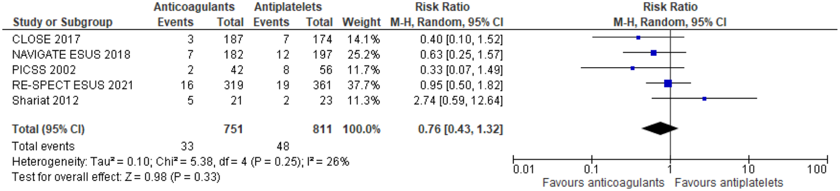Click the black diamond pooled effect marker
Viewport: 840px width, 191px height.
point(660,128)
